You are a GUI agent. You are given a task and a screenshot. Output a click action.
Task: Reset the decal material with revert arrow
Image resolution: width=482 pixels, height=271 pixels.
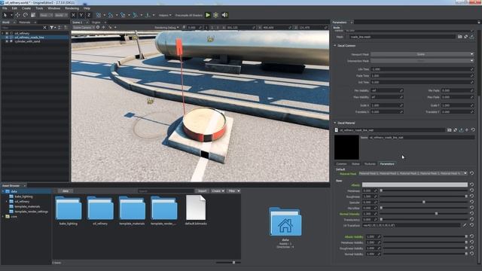[x=473, y=130]
